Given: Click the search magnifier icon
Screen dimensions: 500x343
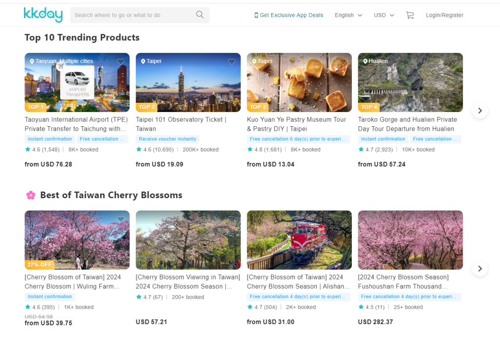Looking at the screenshot, I should (199, 15).
